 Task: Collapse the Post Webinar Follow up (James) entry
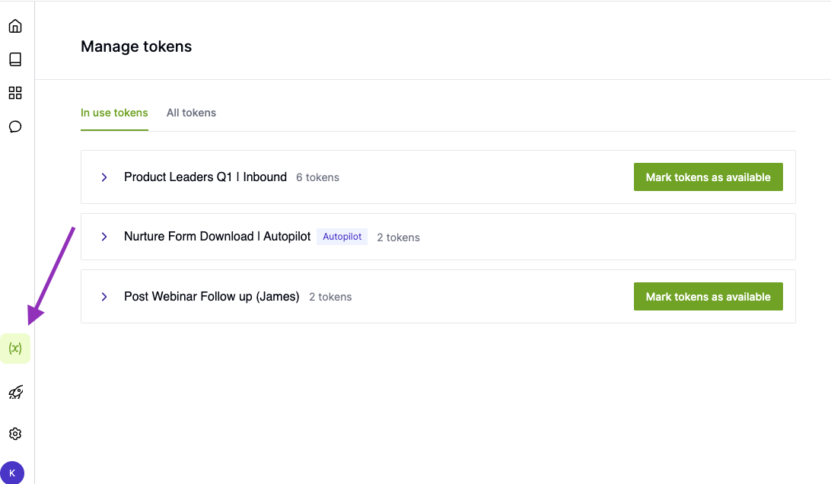pos(103,296)
